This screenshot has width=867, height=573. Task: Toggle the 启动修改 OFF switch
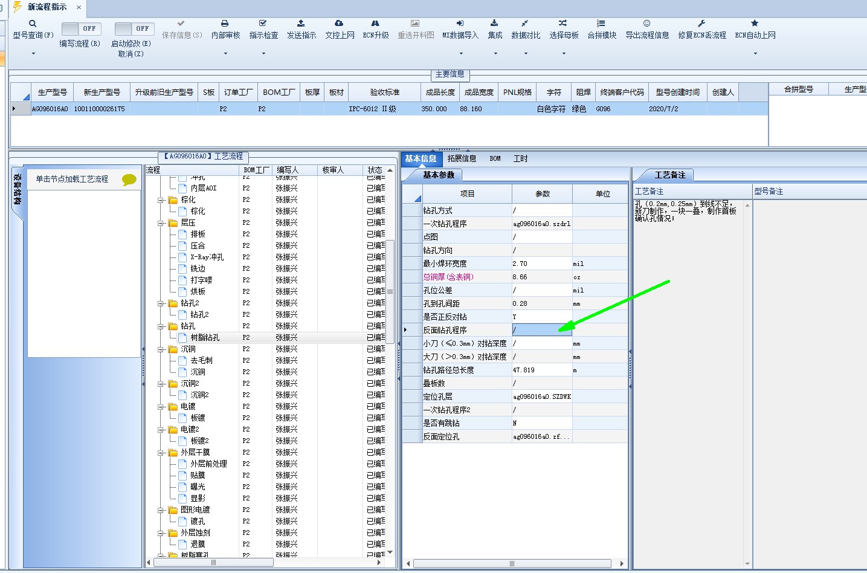click(134, 28)
